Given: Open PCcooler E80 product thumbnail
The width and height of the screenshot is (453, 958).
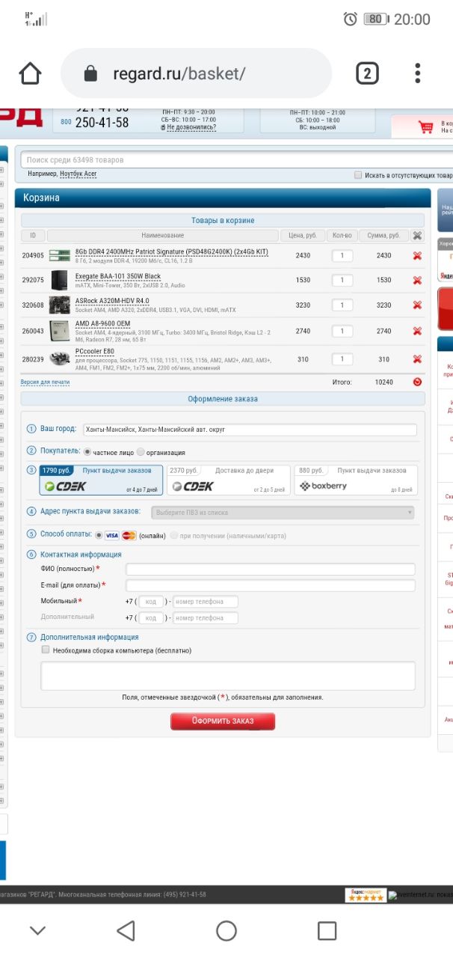Looking at the screenshot, I should coord(59,359).
